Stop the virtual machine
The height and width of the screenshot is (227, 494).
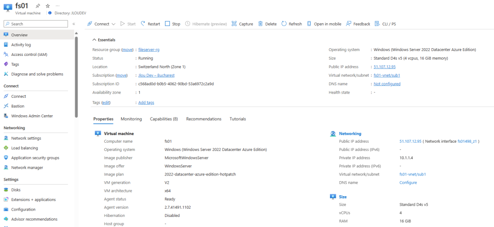pos(173,24)
